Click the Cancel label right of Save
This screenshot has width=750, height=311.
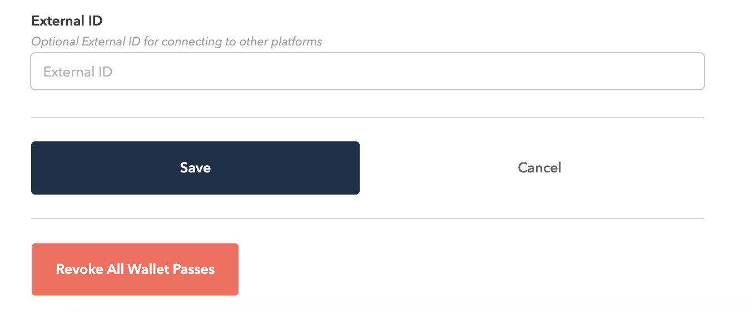539,168
